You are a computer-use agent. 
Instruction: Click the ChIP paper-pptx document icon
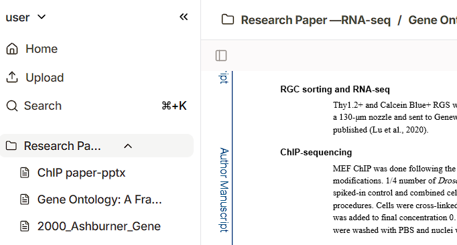click(25, 173)
